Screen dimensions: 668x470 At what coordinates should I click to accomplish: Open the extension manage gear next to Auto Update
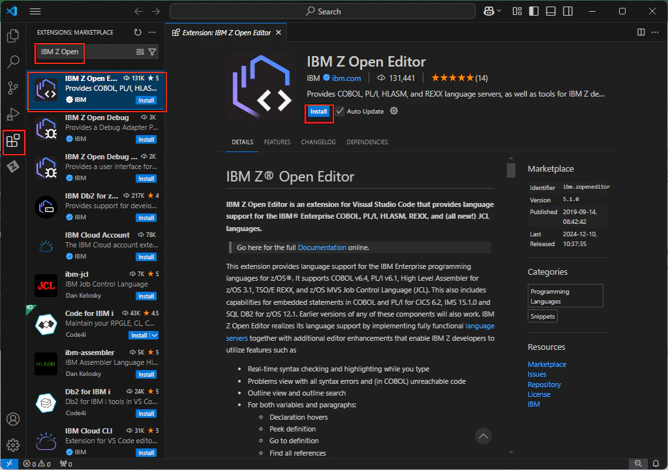click(394, 111)
